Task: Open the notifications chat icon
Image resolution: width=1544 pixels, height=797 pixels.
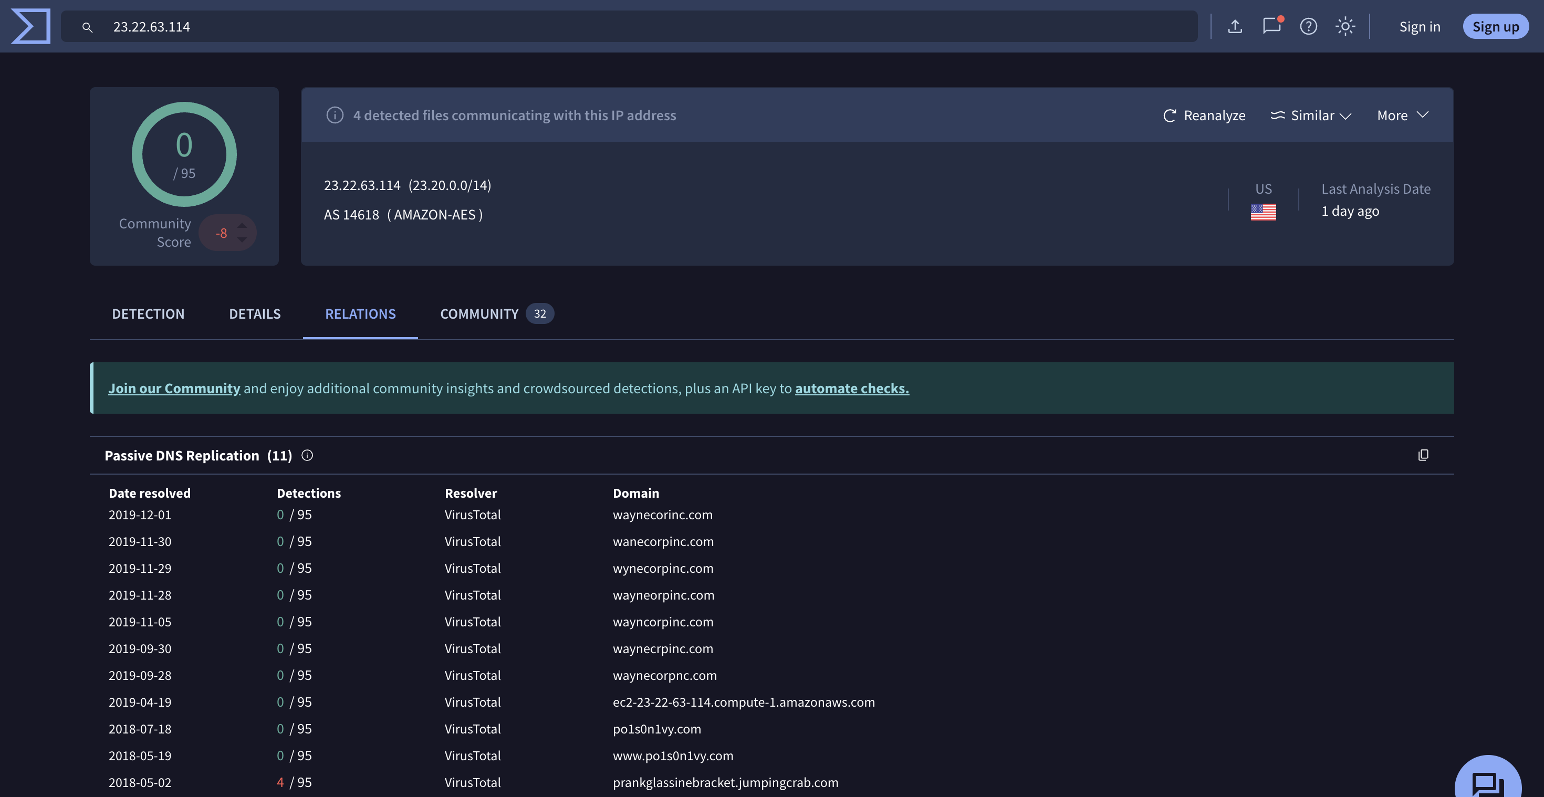Action: pos(1271,26)
